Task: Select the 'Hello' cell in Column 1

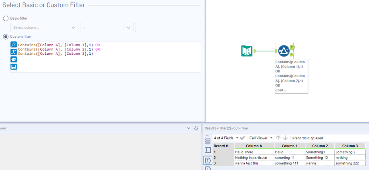Action: (290, 152)
